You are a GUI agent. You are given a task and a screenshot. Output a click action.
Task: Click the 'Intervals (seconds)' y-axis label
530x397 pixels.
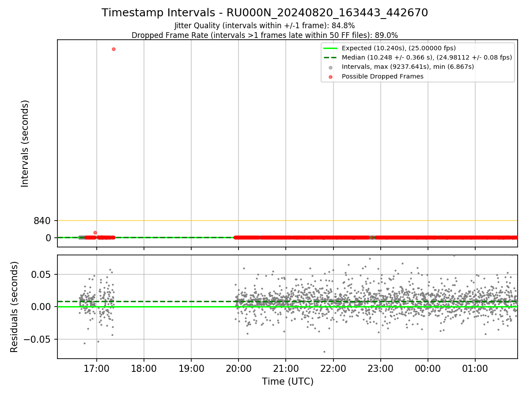[x=25, y=143]
